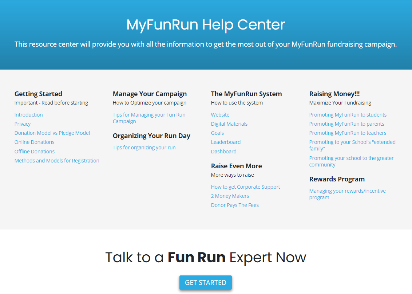Open Tips for Managing your Fun Run Campaign

point(149,118)
